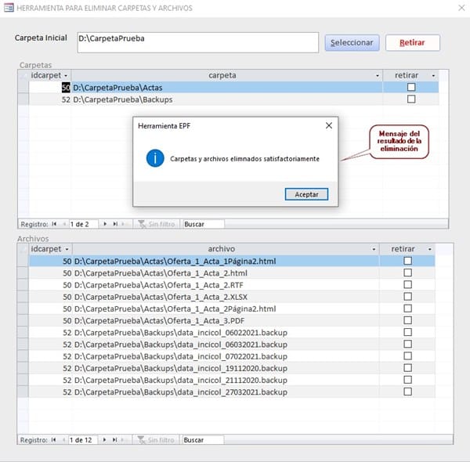Check retirar for Oferta_1_Acta_2.RTF

tap(407, 284)
